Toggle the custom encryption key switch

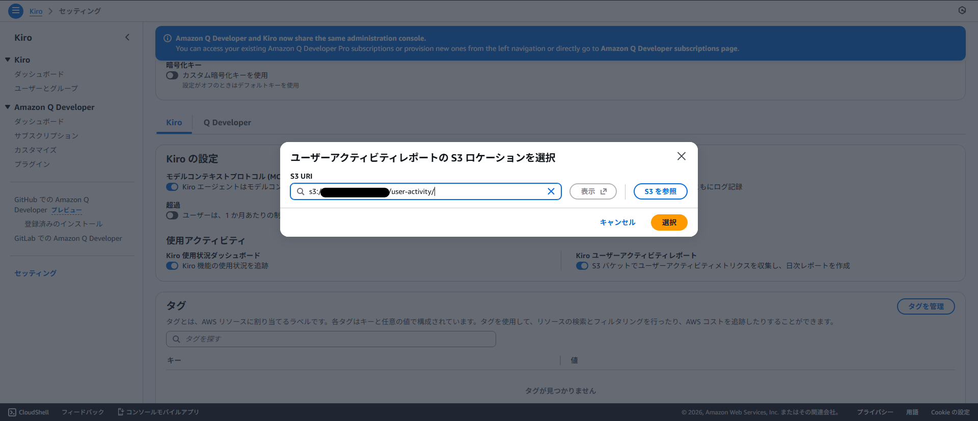(x=172, y=75)
